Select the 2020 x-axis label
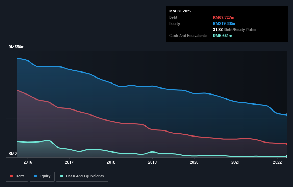The height and width of the screenshot is (187, 293). [x=194, y=162]
